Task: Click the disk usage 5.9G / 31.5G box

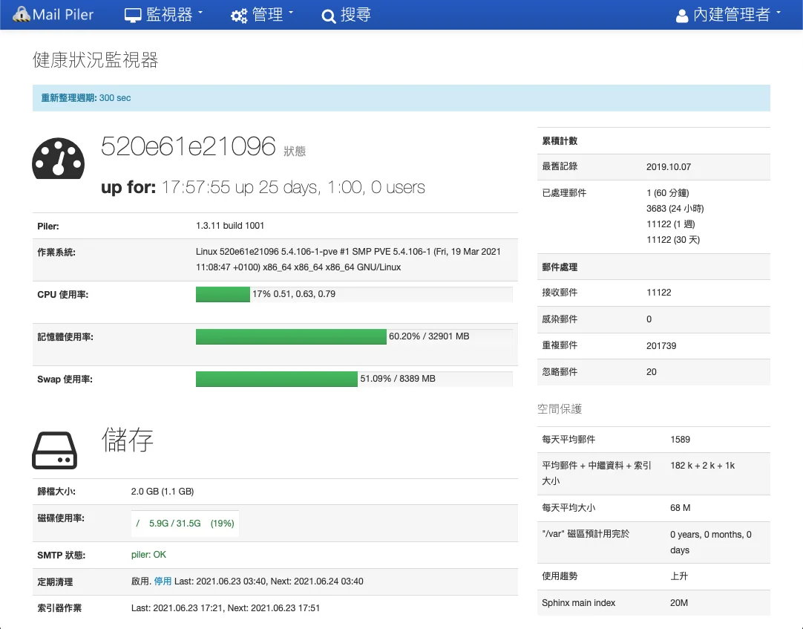Action: pyautogui.click(x=185, y=524)
